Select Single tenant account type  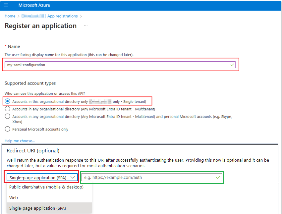tap(8, 101)
